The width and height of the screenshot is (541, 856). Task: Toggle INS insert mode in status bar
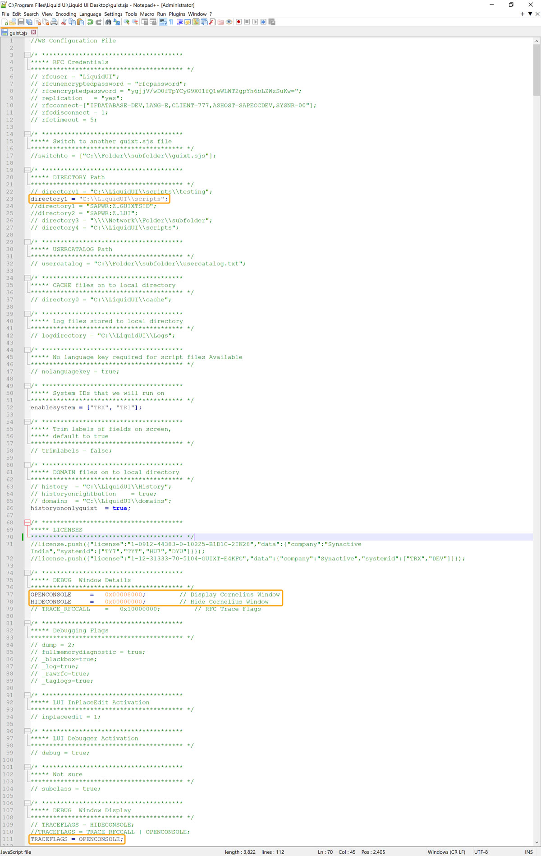point(529,852)
